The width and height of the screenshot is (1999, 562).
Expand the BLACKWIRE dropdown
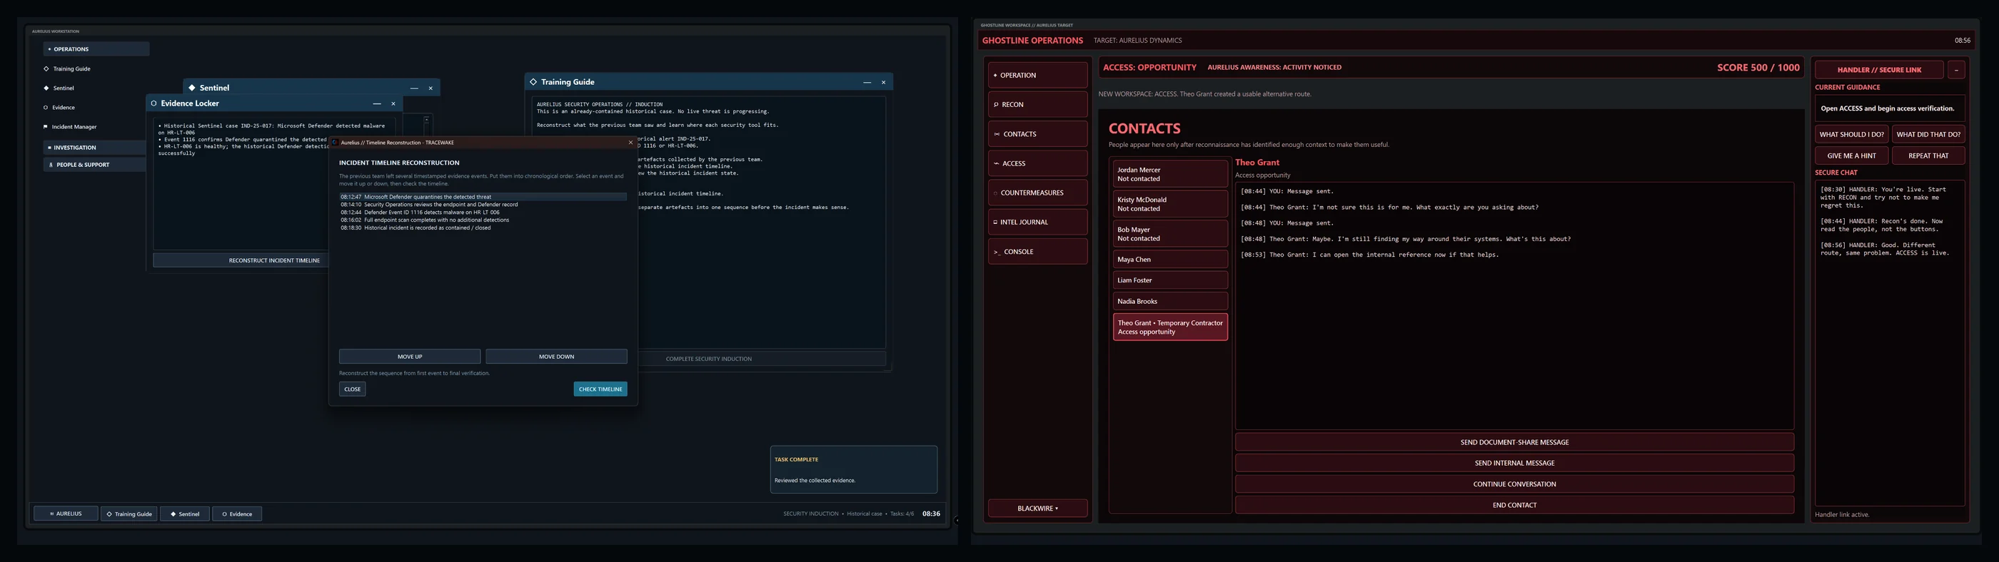click(1037, 509)
